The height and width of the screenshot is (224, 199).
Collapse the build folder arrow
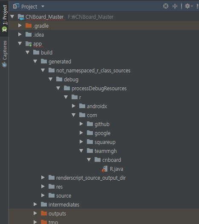[28, 52]
